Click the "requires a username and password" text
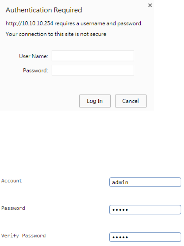Image resolution: width=184 pixels, height=246 pixels. pos(97,23)
